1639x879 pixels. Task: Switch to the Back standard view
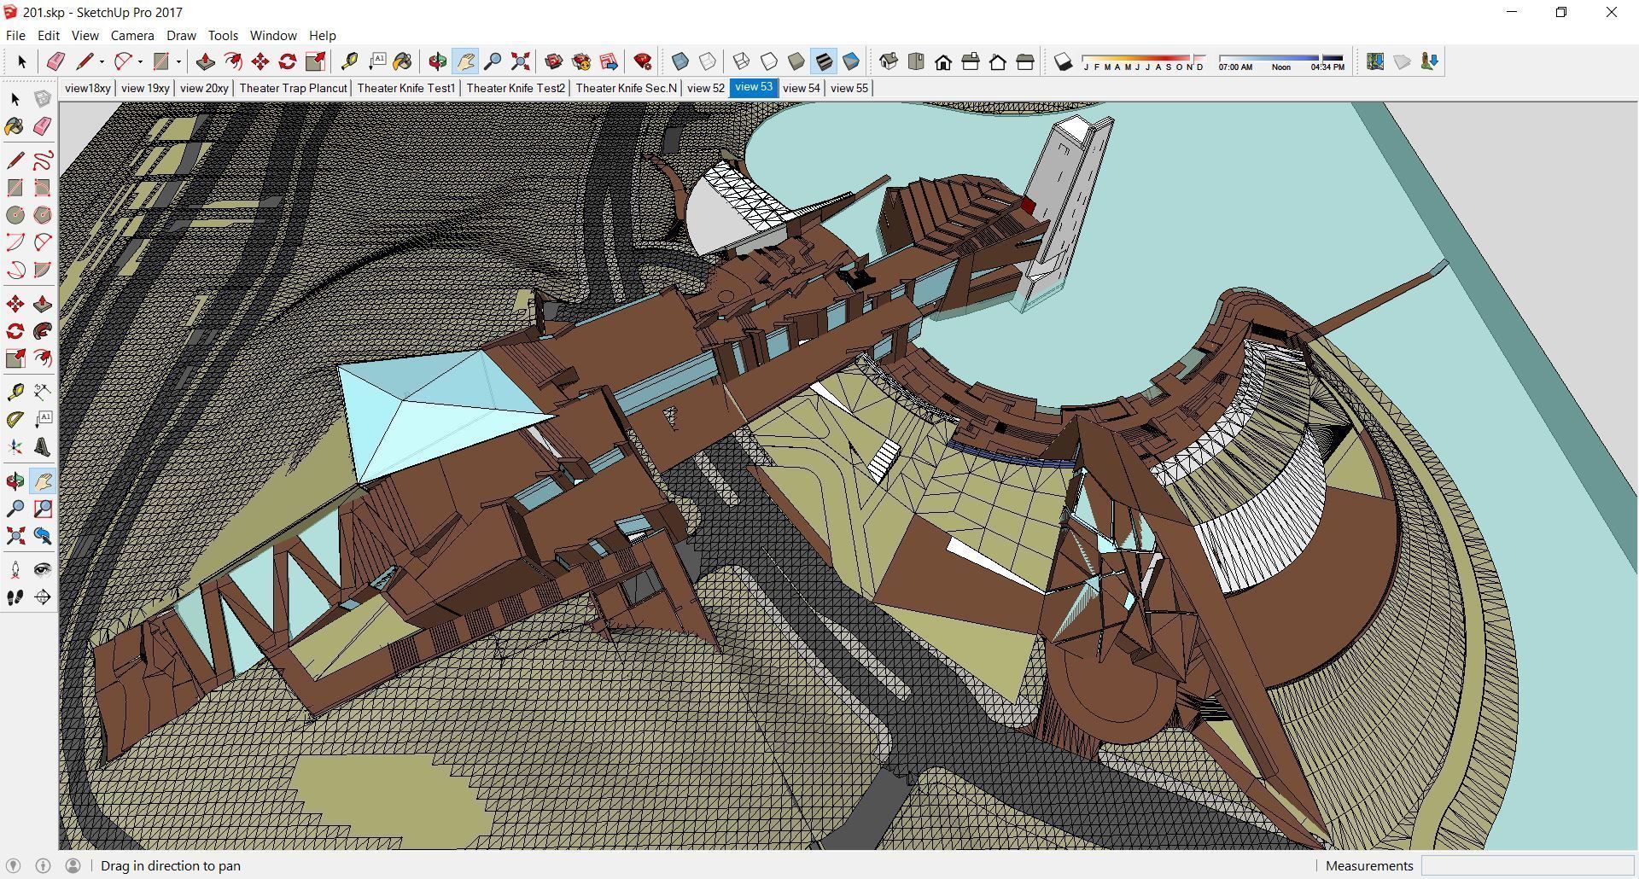[x=998, y=61]
